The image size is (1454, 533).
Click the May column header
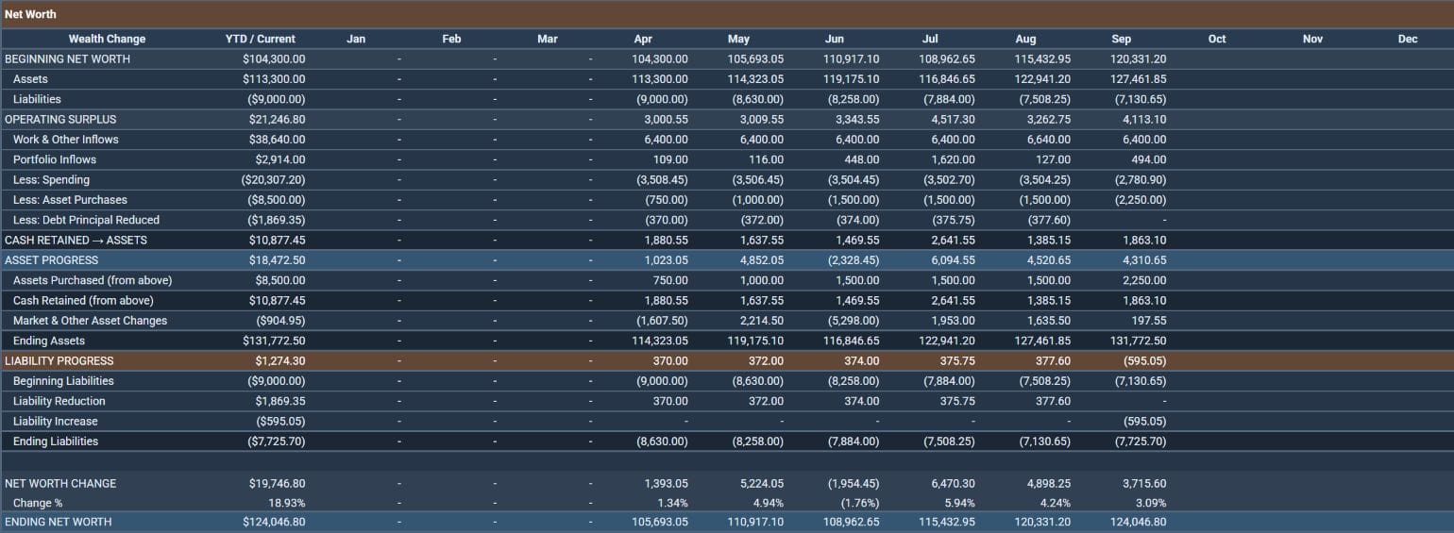(x=738, y=39)
